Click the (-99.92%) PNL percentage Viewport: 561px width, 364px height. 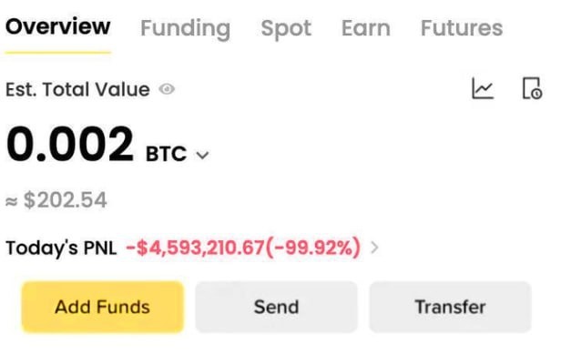coord(313,248)
